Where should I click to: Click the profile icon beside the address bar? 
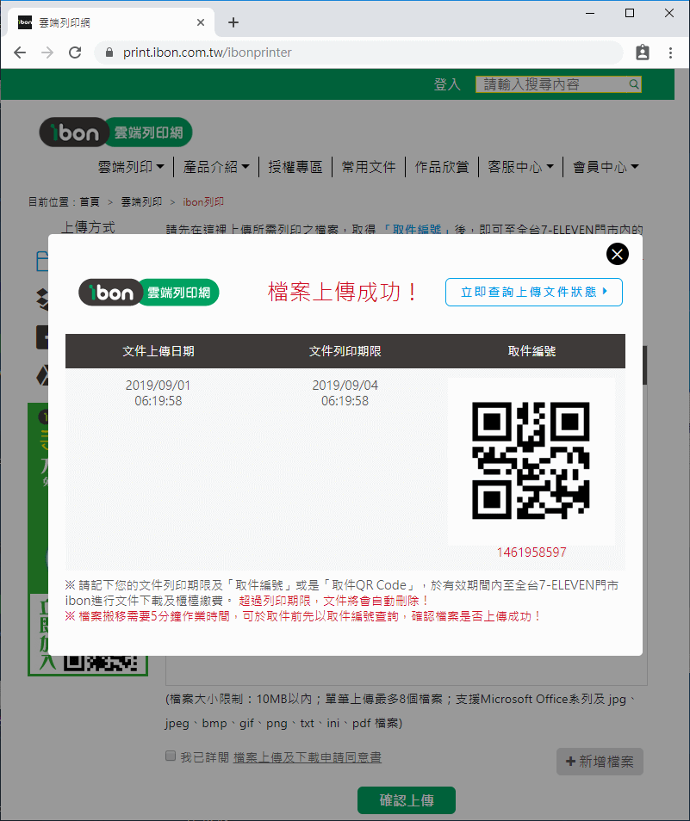[x=642, y=52]
